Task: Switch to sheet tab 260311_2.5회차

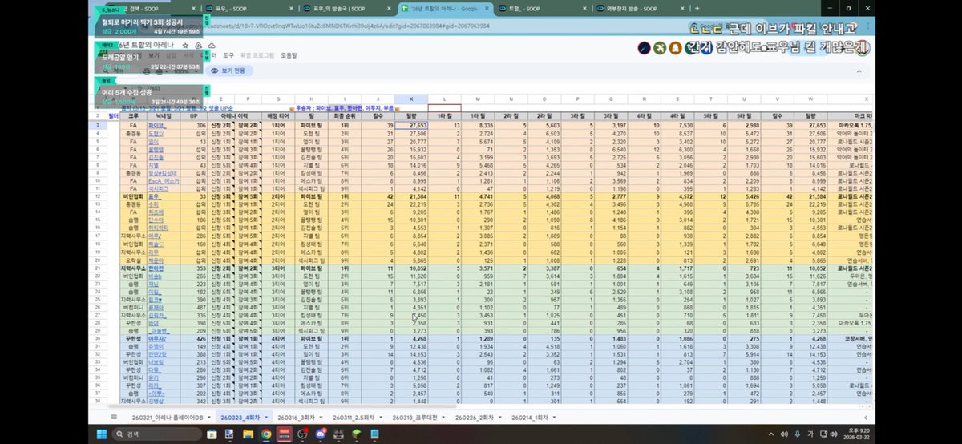Action: point(356,418)
